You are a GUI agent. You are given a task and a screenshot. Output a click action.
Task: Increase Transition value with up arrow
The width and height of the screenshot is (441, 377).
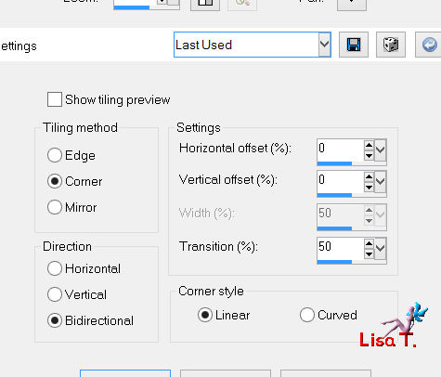[369, 244]
